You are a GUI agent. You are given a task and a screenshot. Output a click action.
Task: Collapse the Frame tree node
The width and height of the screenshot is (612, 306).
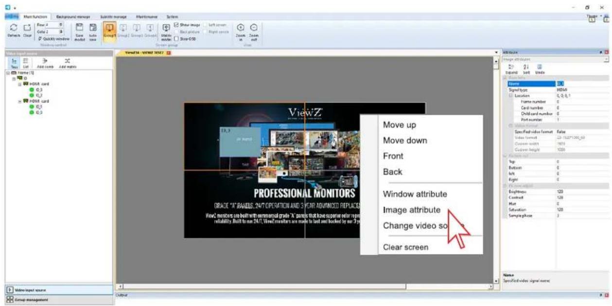tap(8, 73)
